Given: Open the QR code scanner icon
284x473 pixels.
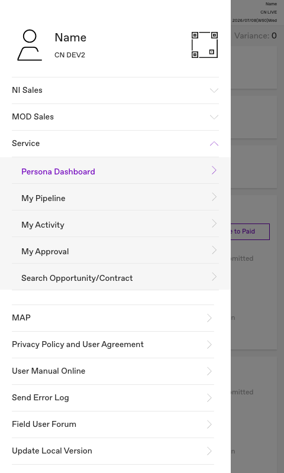Looking at the screenshot, I should tap(205, 45).
